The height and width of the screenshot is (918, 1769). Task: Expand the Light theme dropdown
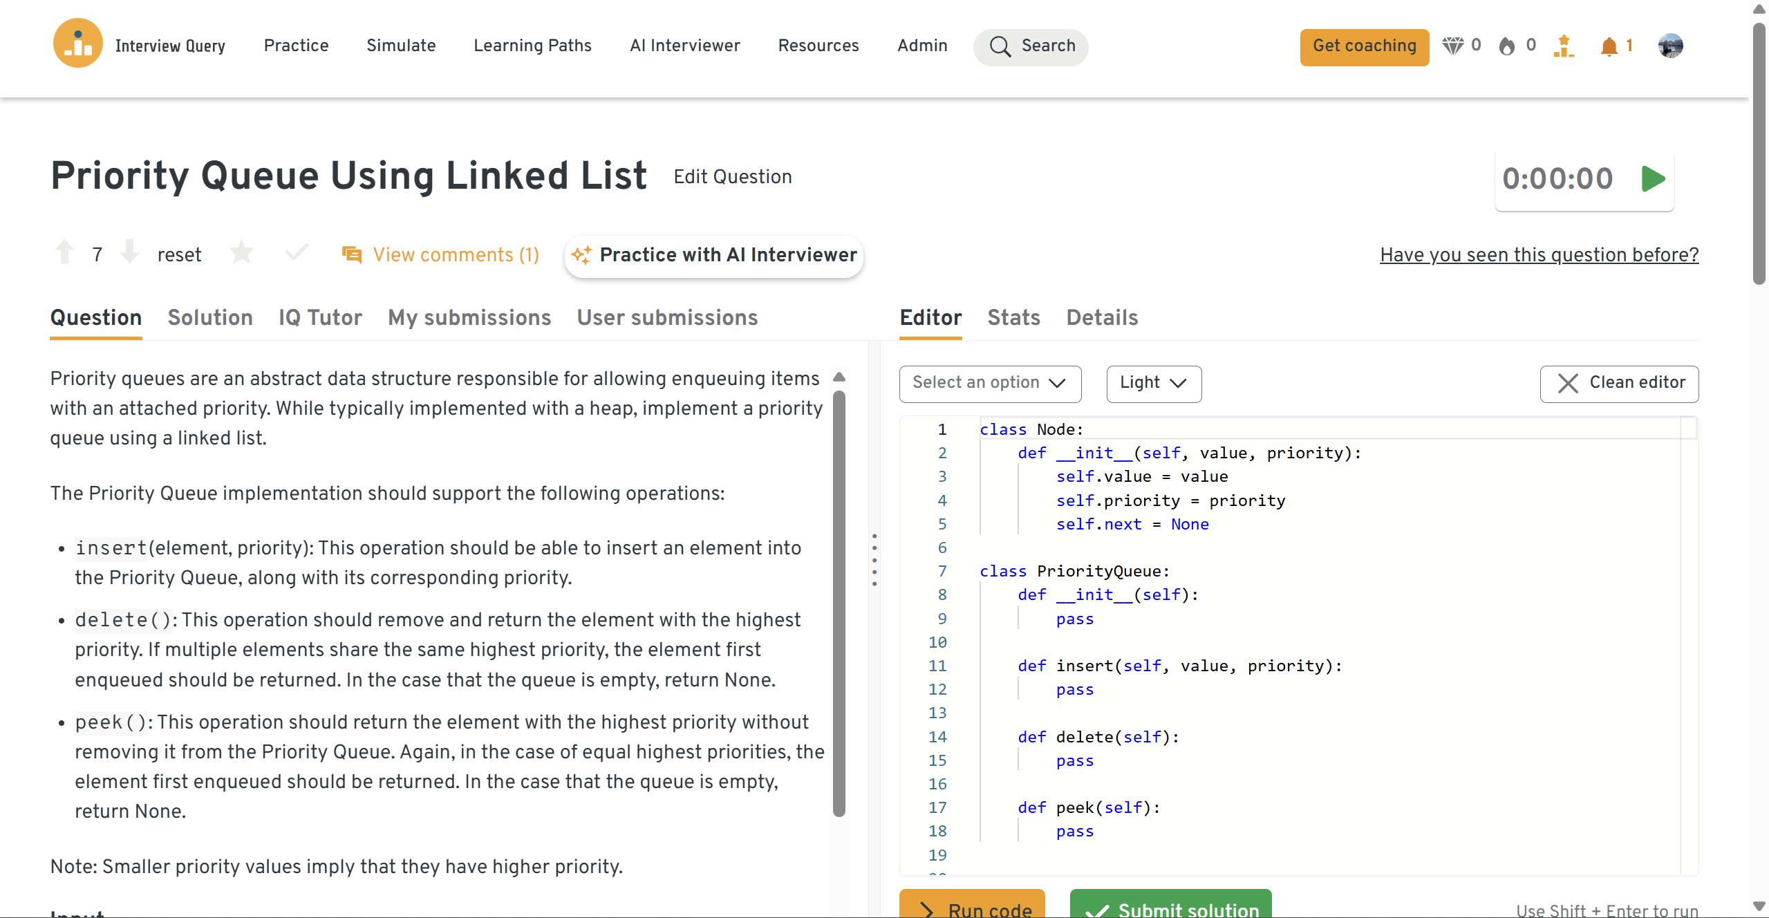coord(1153,383)
